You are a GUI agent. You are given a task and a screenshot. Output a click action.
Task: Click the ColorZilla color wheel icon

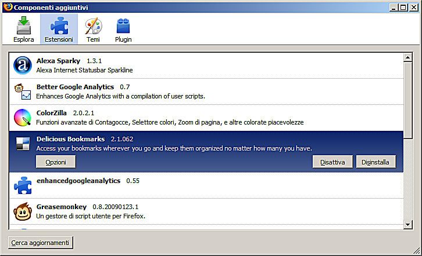23,118
